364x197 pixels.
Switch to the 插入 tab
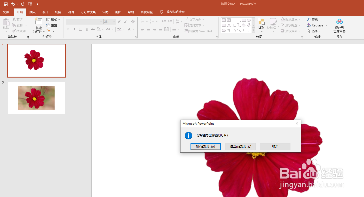pyautogui.click(x=33, y=12)
